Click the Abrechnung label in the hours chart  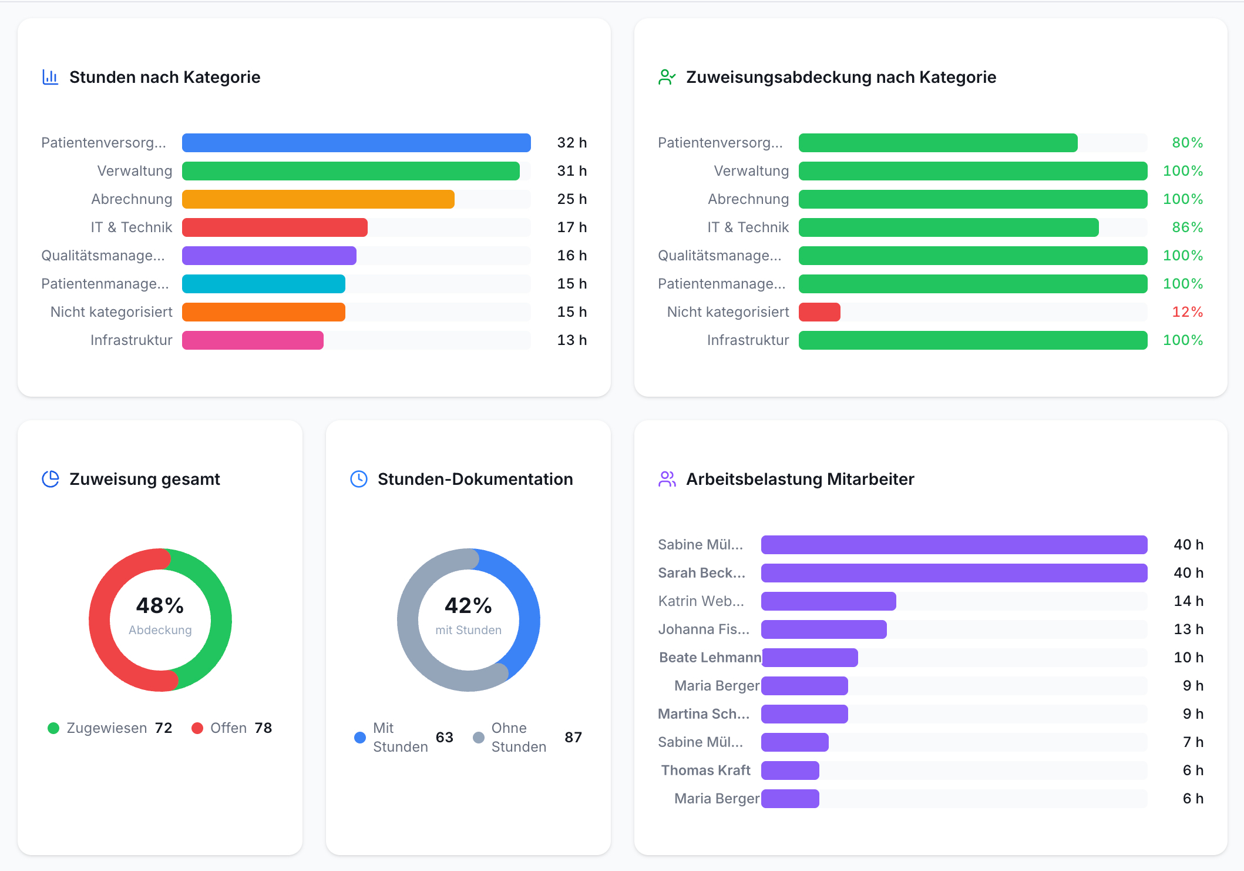point(132,199)
